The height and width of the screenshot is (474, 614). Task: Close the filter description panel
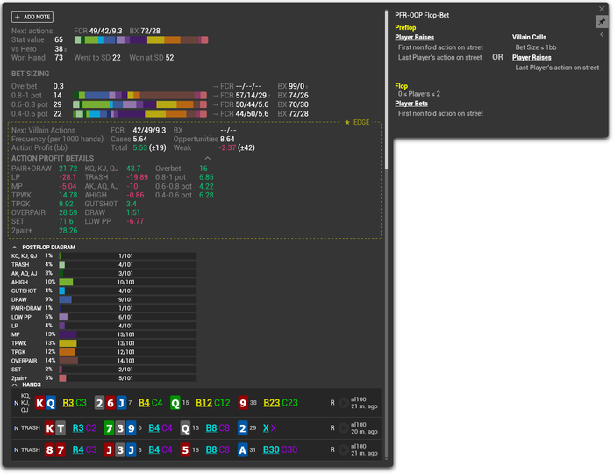(x=602, y=9)
